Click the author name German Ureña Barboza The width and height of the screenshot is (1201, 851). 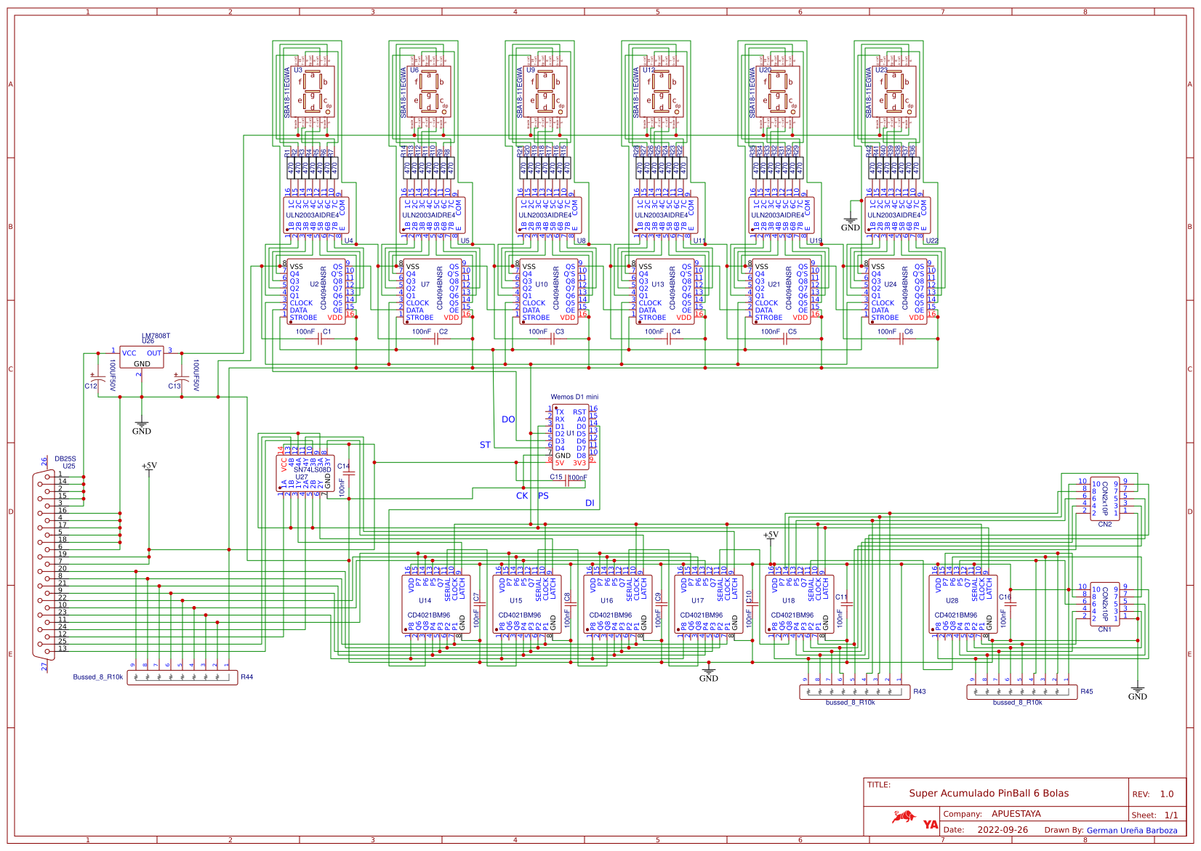pos(1132,830)
